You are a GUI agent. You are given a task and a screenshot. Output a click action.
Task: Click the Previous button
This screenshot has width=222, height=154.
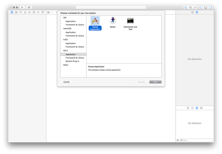pyautogui.click(x=141, y=82)
